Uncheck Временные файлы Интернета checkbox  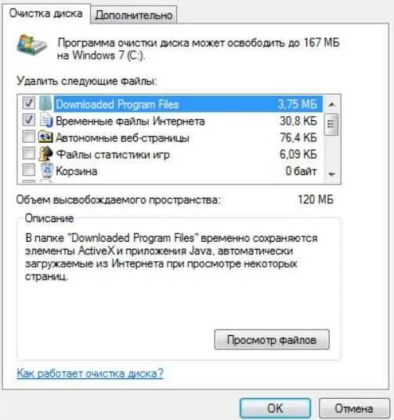coord(29,120)
